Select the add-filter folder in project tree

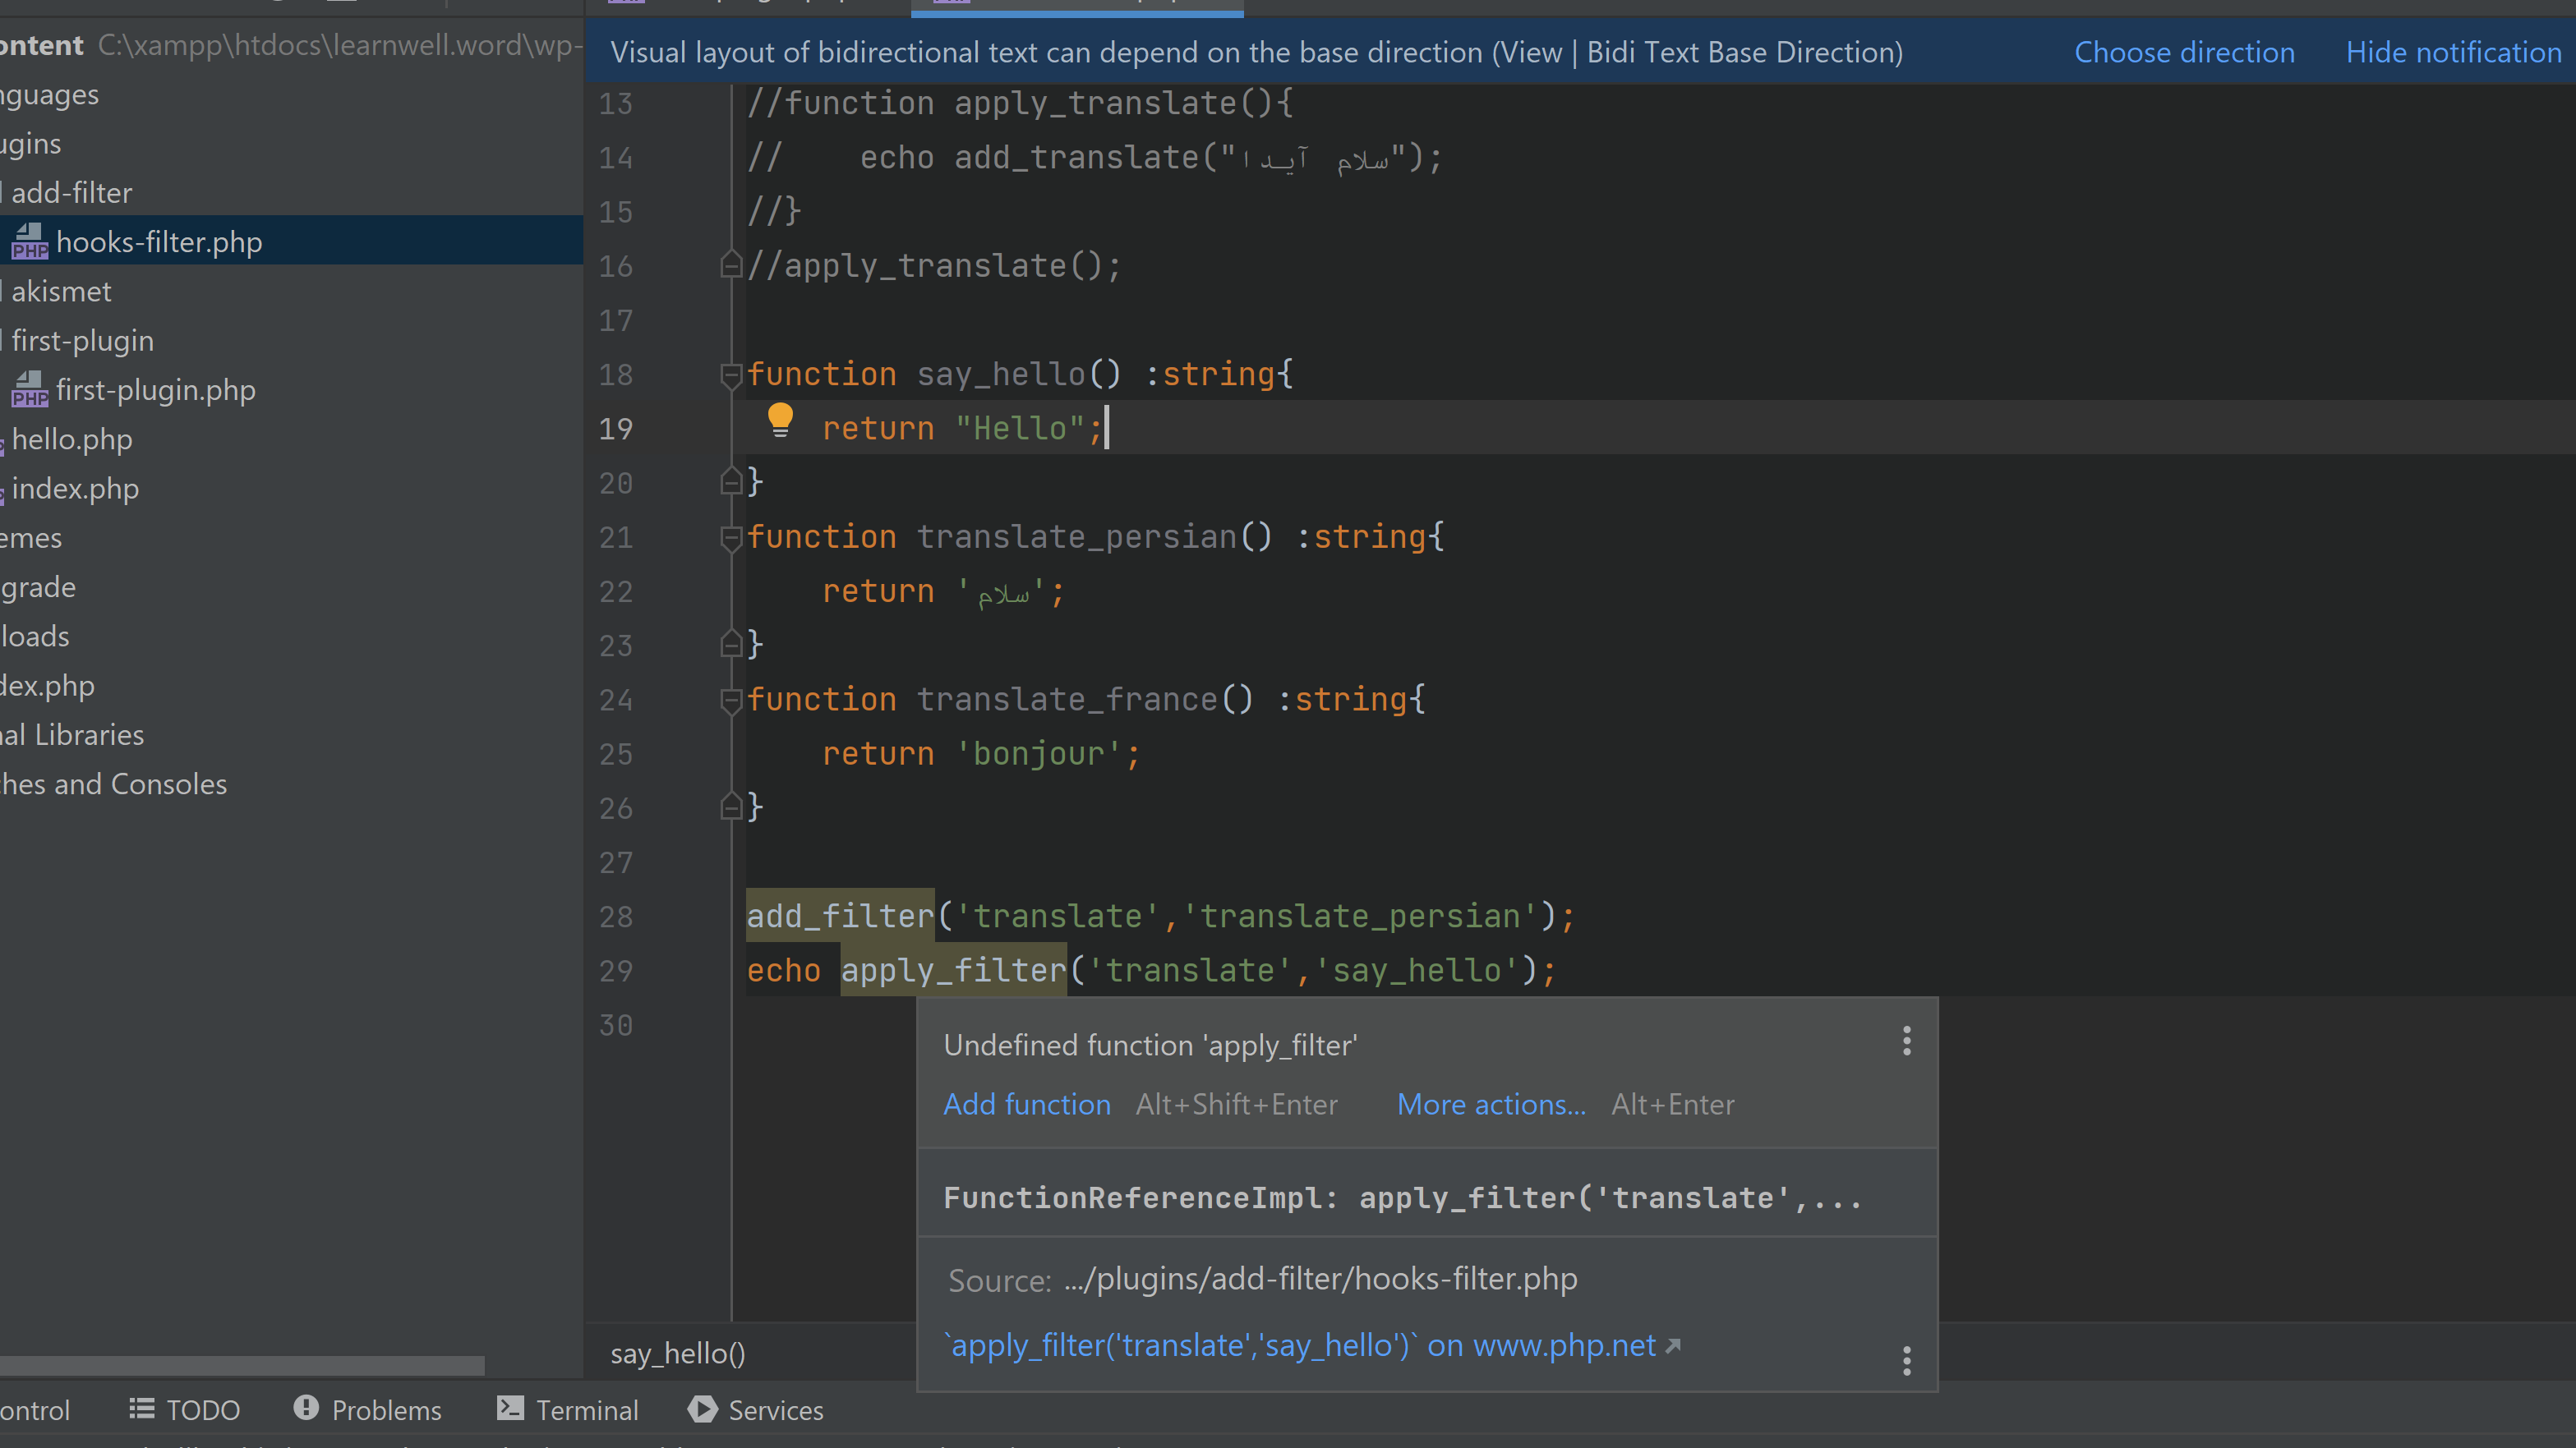pyautogui.click(x=291, y=193)
